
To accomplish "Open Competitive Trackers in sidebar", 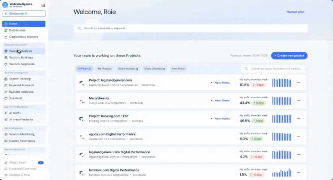I will [23, 37].
